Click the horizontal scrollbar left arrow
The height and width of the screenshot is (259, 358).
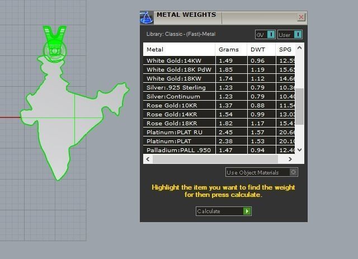(x=148, y=159)
